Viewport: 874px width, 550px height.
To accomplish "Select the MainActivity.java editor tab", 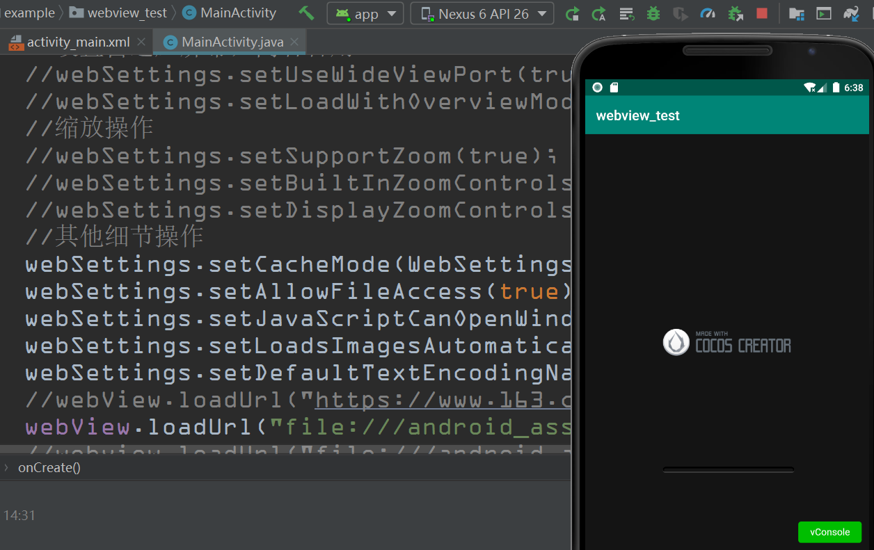I will point(232,42).
